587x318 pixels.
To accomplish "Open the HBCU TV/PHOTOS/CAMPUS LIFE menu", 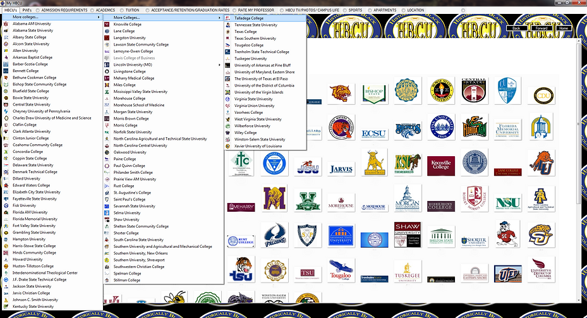I will tap(312, 10).
